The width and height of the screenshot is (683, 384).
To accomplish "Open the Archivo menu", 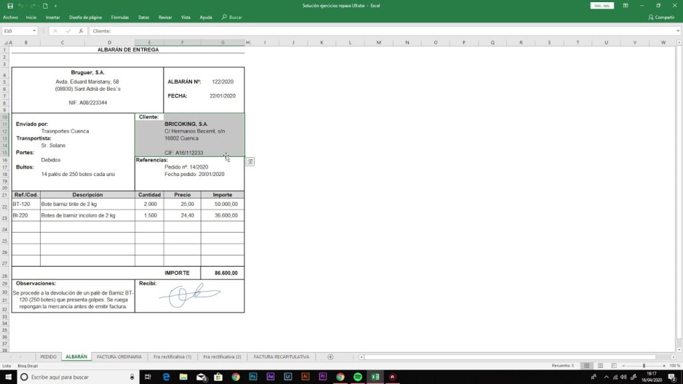I will 11,17.
